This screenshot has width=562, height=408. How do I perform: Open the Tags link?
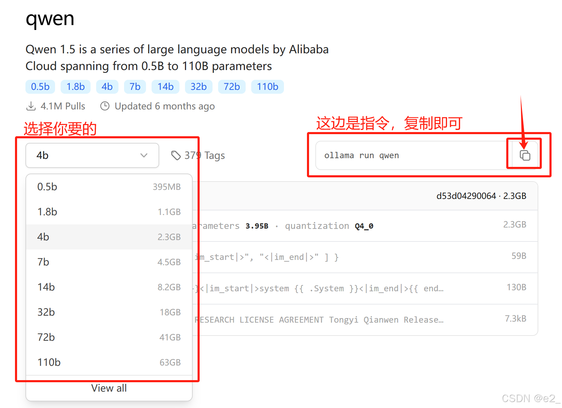point(198,155)
